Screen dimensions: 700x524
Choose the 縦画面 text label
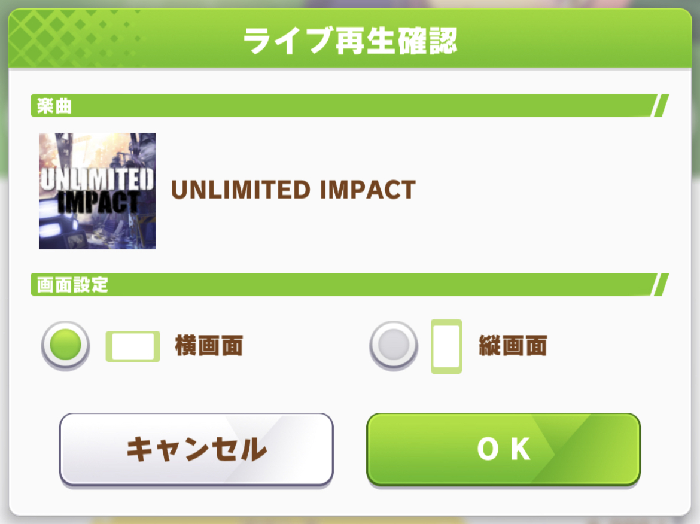coord(513,346)
